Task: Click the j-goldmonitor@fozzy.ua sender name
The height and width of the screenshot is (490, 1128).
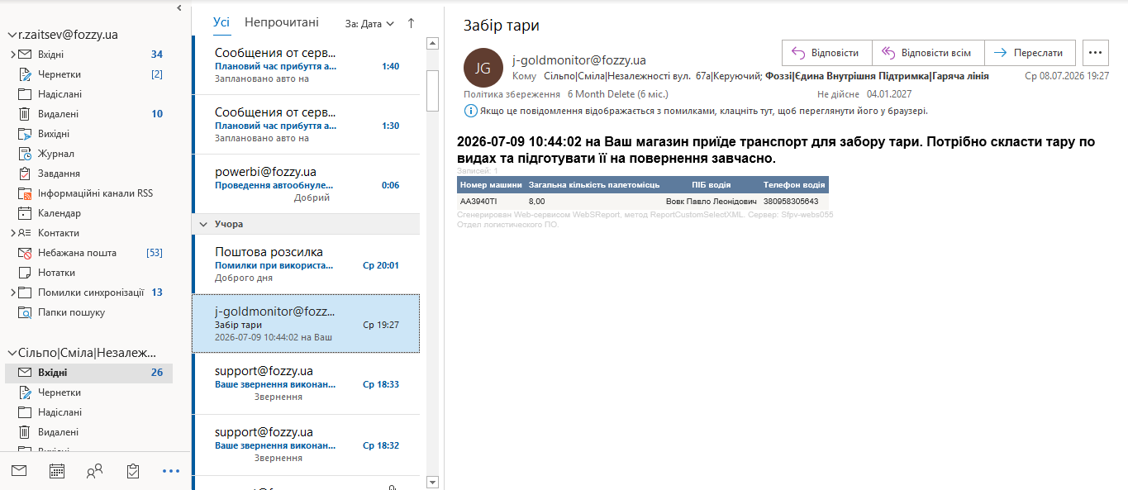Action: coord(579,60)
